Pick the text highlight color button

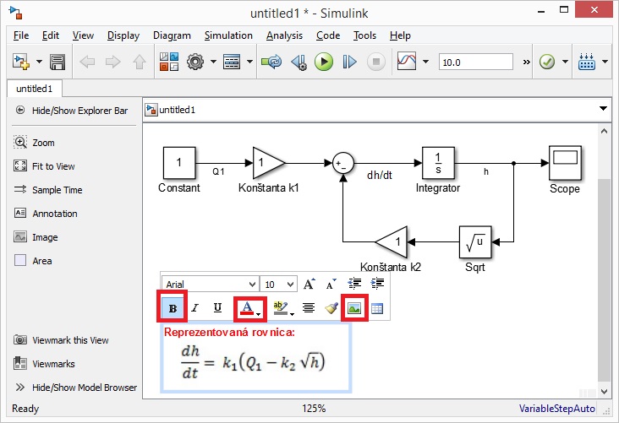tap(281, 308)
